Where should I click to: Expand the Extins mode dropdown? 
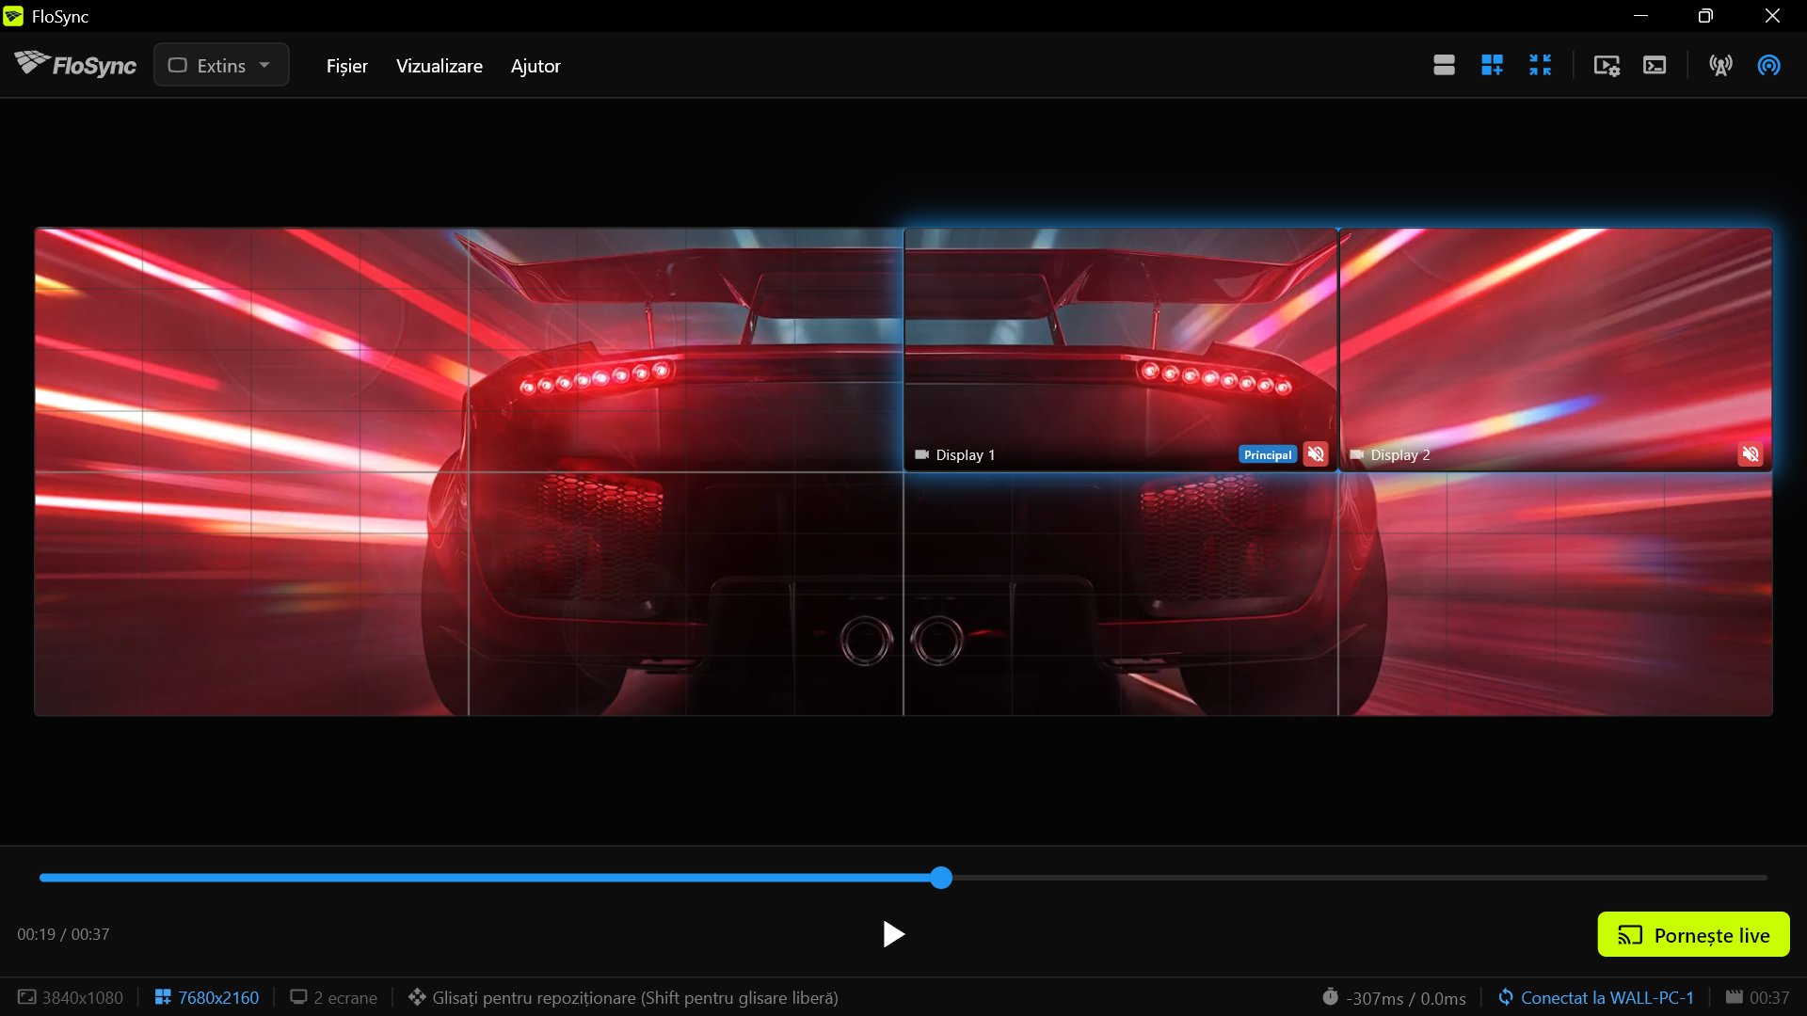(x=221, y=65)
